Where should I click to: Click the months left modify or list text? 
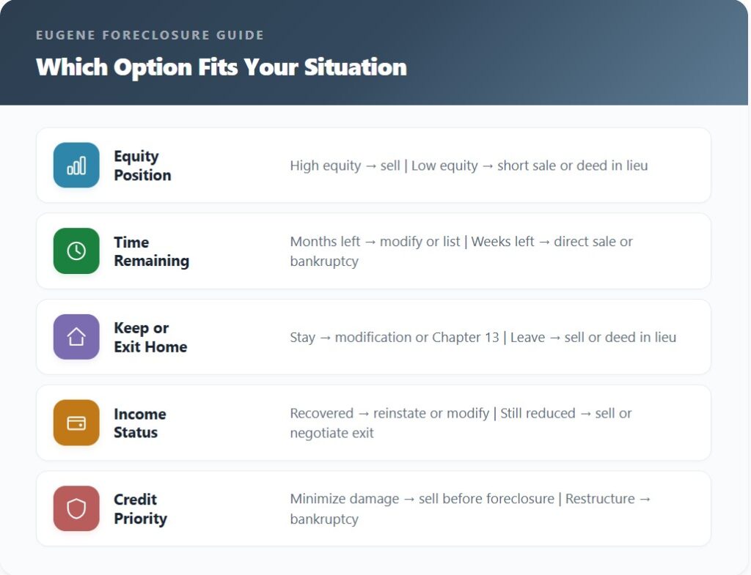375,242
